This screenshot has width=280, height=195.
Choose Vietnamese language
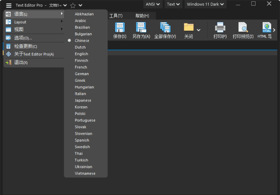click(x=86, y=174)
